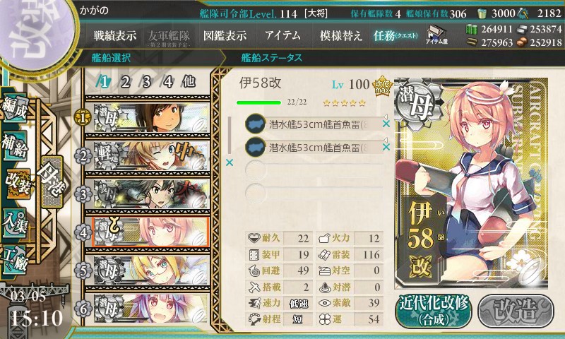Switch to fleet 2 tab
The image size is (565, 339).
pyautogui.click(x=125, y=83)
